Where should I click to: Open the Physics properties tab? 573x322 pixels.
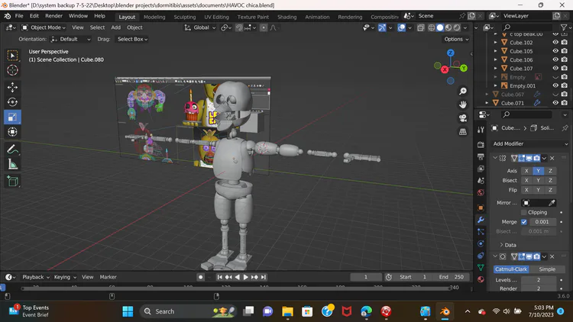(x=481, y=243)
